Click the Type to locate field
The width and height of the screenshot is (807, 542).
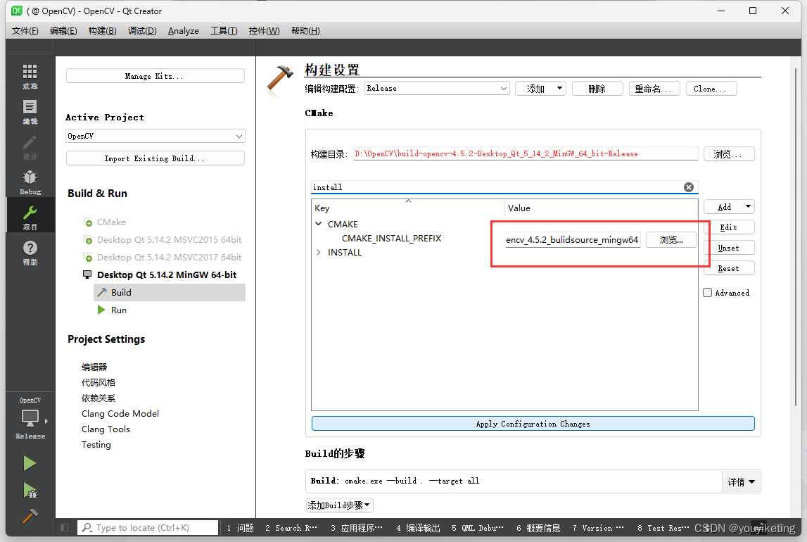148,528
